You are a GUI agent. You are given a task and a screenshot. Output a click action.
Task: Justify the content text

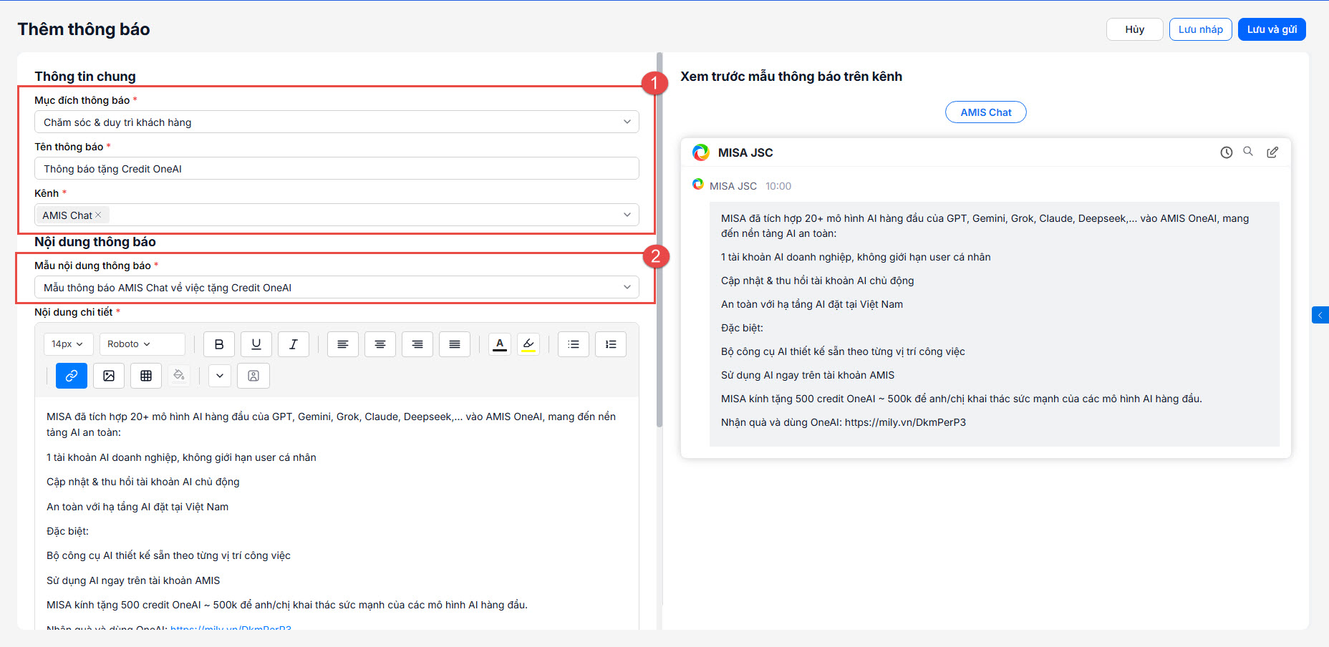(455, 344)
